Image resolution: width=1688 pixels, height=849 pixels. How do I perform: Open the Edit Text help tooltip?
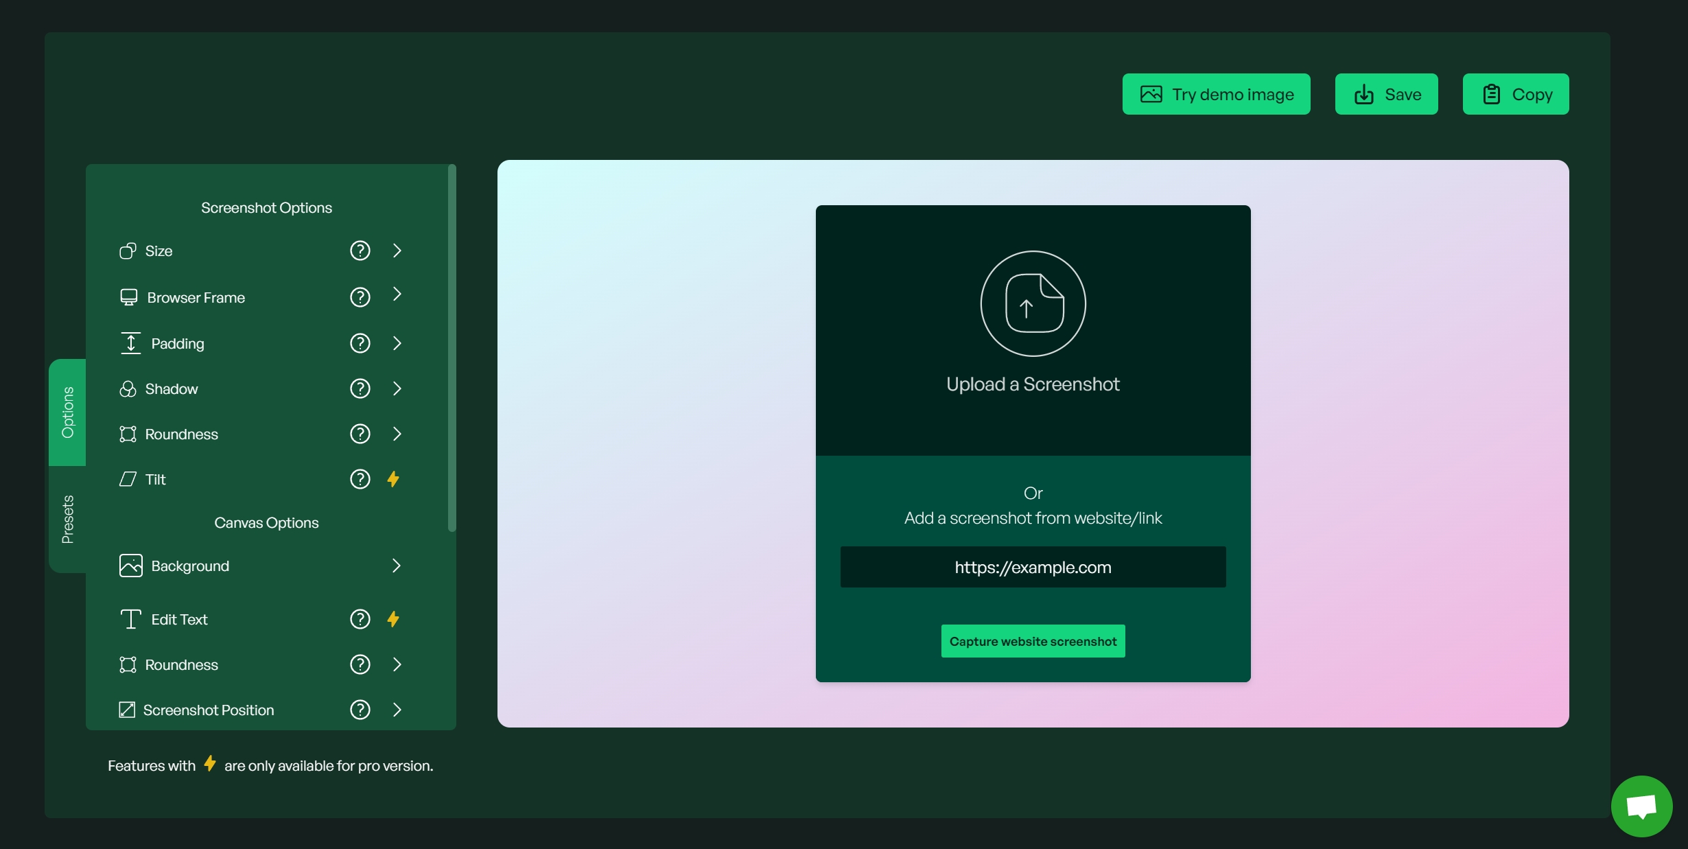tap(360, 618)
